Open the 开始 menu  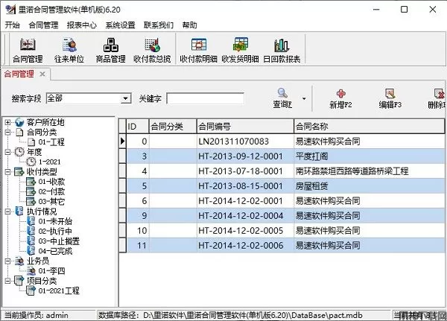(12, 25)
